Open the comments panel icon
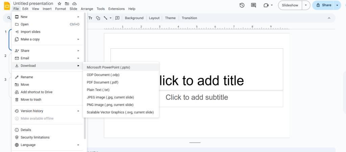The image size is (346, 152). tap(253, 5)
